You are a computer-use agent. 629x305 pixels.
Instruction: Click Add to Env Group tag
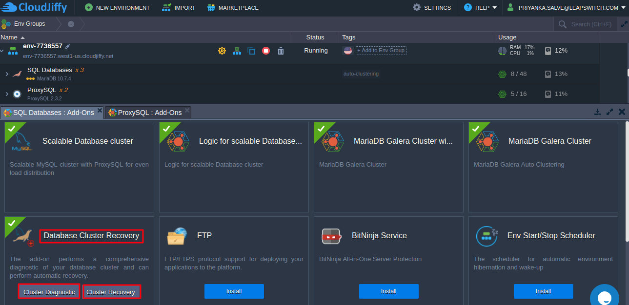(x=381, y=50)
